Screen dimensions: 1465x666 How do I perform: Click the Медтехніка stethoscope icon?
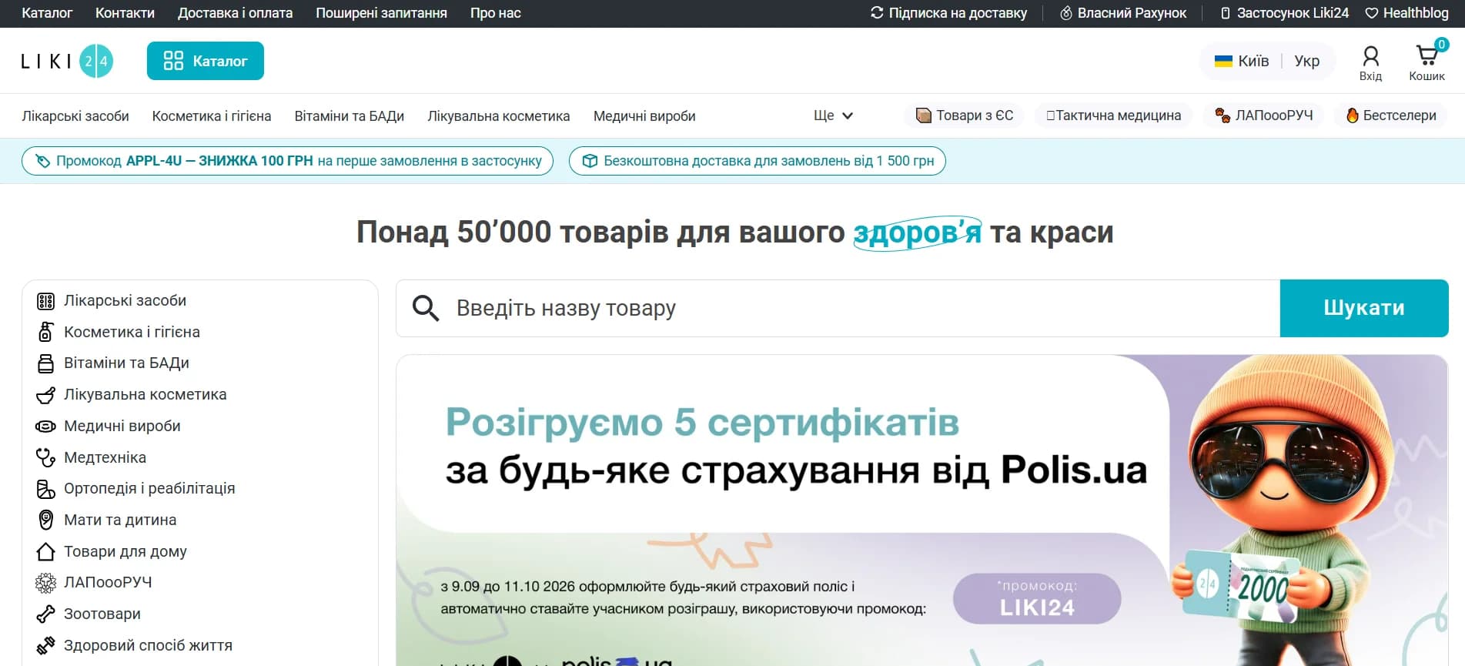tap(45, 457)
